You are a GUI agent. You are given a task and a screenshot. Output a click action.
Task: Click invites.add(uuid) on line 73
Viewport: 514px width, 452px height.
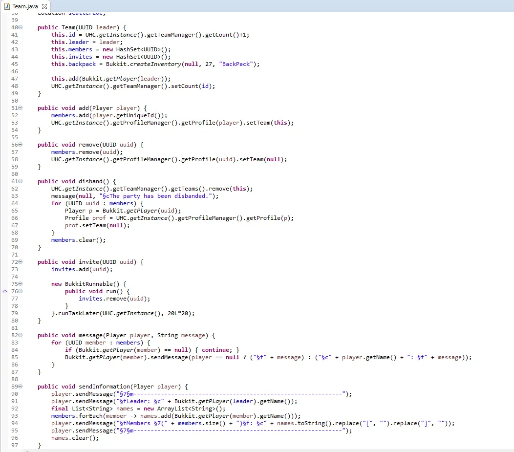80,269
